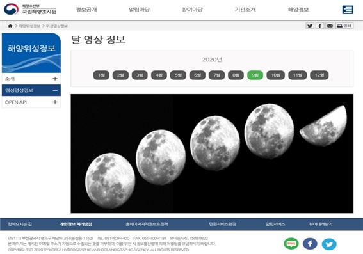Image resolution: width=363 pixels, height=254 pixels.
Task: Go to the agency logo homepage
Action: 30,9
